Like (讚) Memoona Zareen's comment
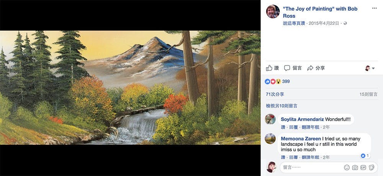This screenshot has width=383, height=176. [283, 157]
